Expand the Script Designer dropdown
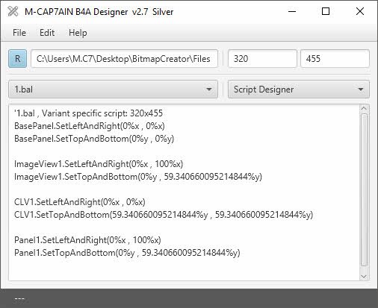The image size is (378, 308). point(299,89)
